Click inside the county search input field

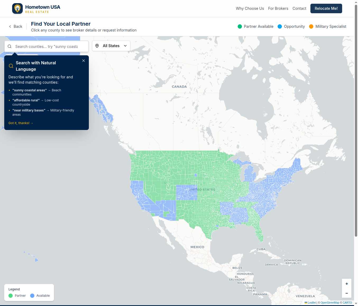[48, 46]
